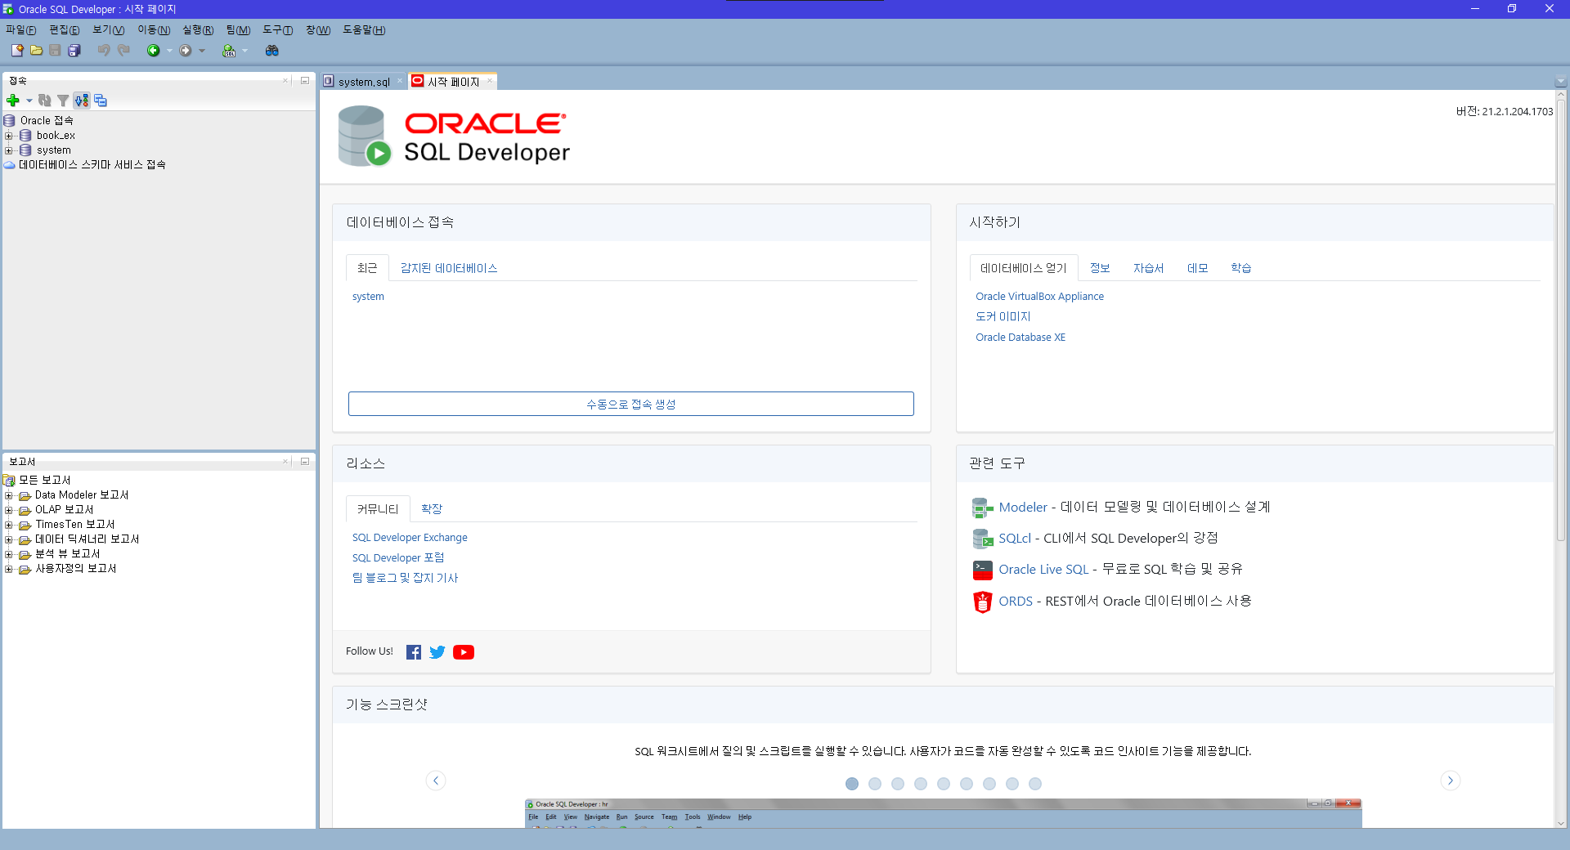
Task: Open the 도커 이미지 link
Action: [1003, 317]
